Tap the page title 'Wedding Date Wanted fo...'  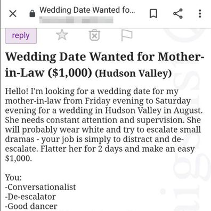click(x=87, y=10)
